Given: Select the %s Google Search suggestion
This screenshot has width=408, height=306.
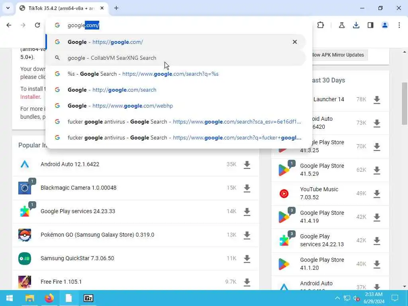Looking at the screenshot, I should [x=176, y=74].
